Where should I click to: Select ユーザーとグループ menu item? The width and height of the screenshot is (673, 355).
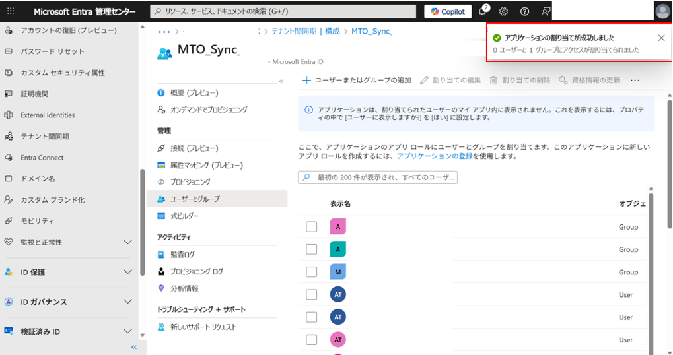coord(217,199)
